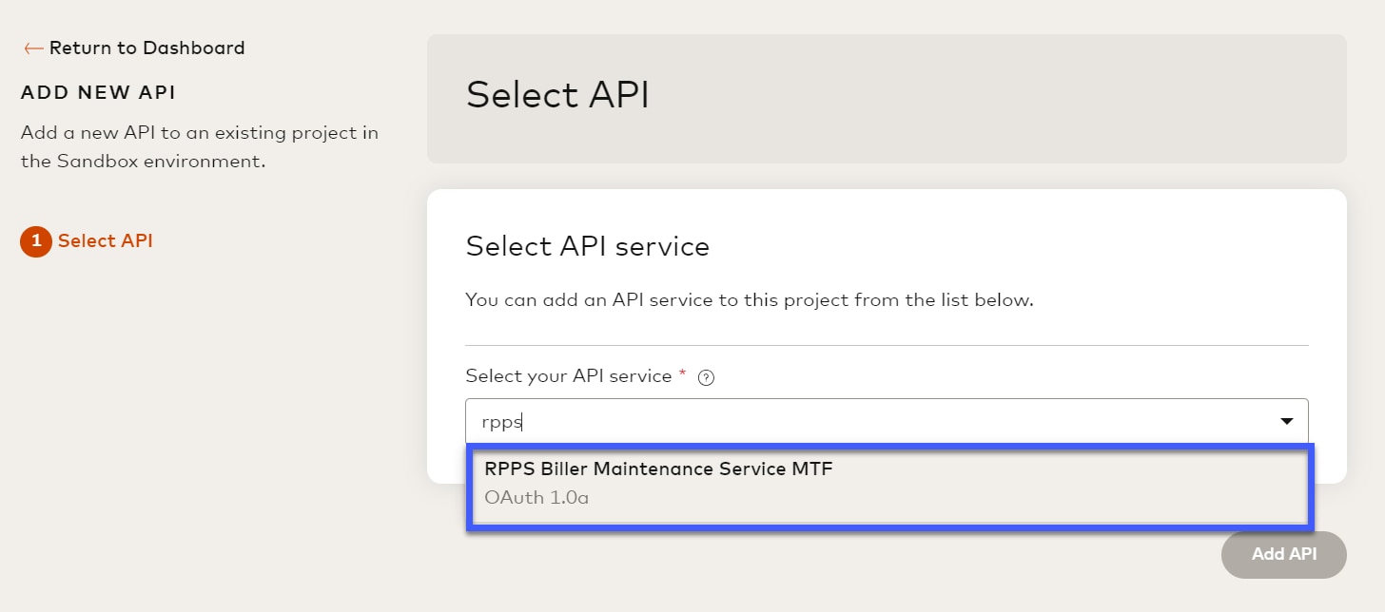This screenshot has width=1385, height=612.
Task: Select the Select API step label
Action: [x=105, y=241]
